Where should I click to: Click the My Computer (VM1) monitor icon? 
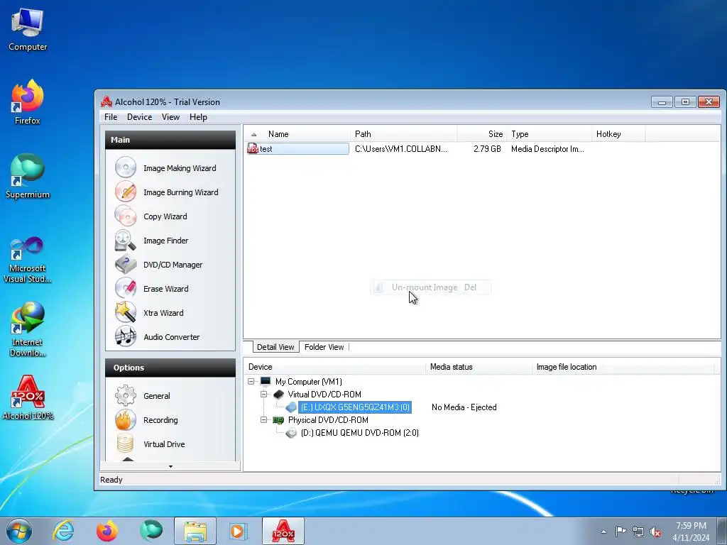tap(266, 381)
